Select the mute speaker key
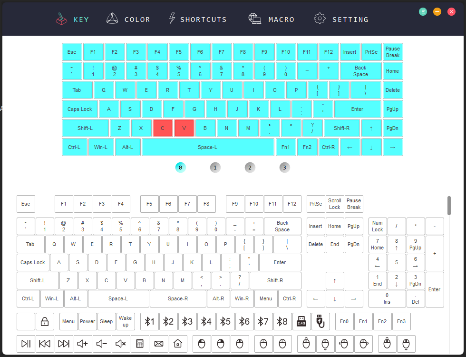Screen dimensions: 466x357 click(x=121, y=344)
